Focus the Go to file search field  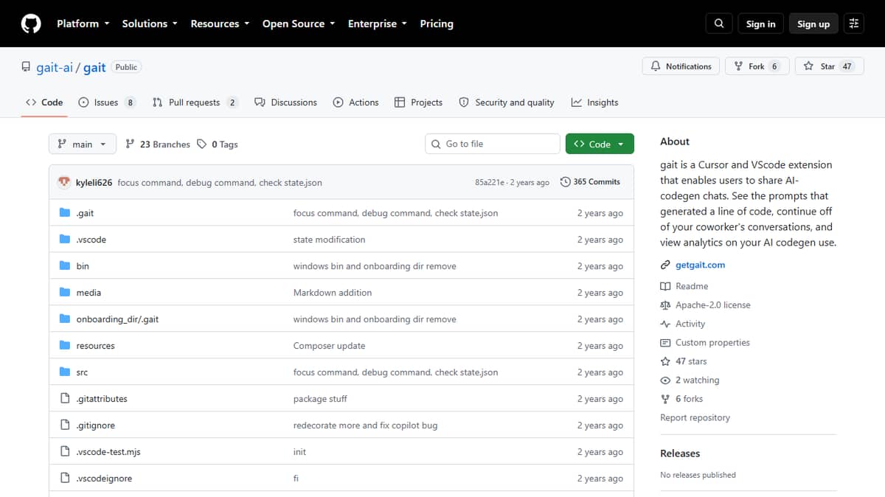(x=493, y=144)
